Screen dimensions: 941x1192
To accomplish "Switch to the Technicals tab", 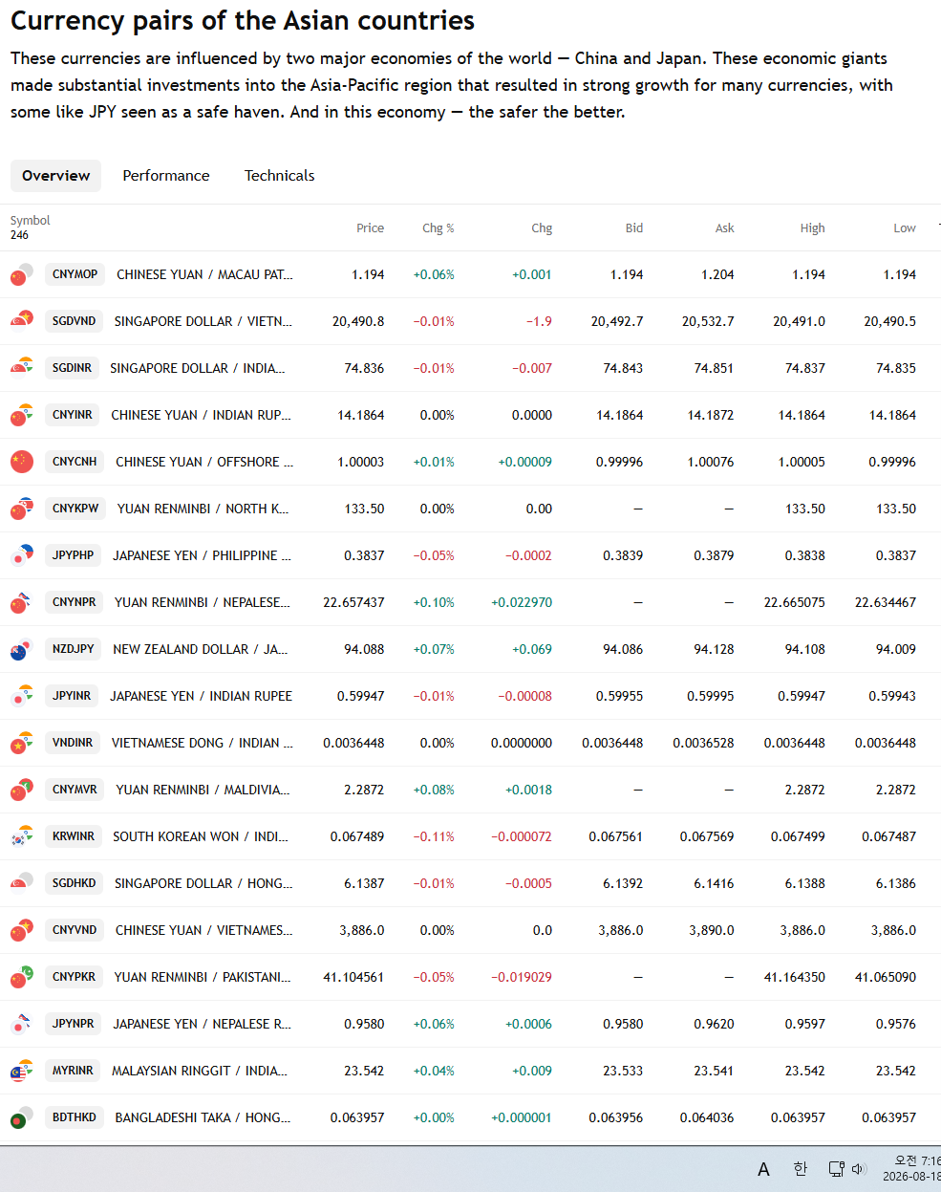I will pyautogui.click(x=280, y=176).
